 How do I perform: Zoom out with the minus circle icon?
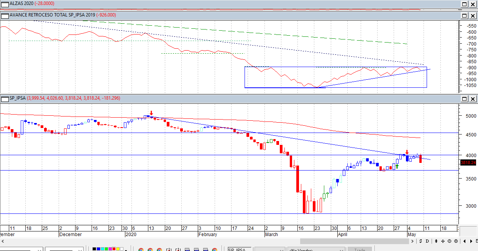coord(450,241)
